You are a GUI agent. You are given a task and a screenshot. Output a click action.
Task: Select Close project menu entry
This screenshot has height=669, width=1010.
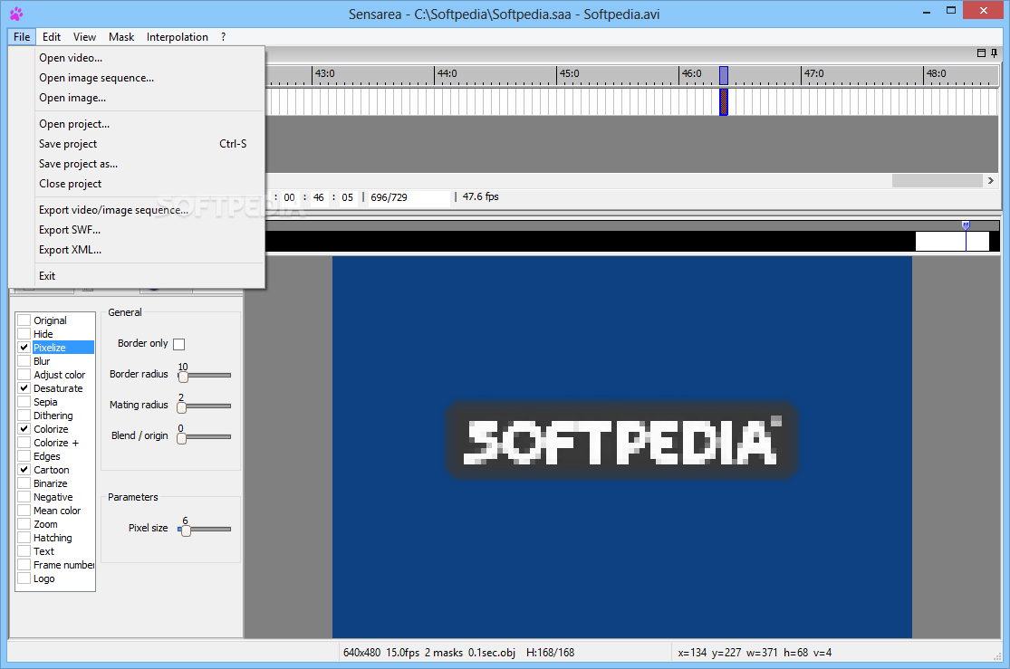pyautogui.click(x=137, y=184)
